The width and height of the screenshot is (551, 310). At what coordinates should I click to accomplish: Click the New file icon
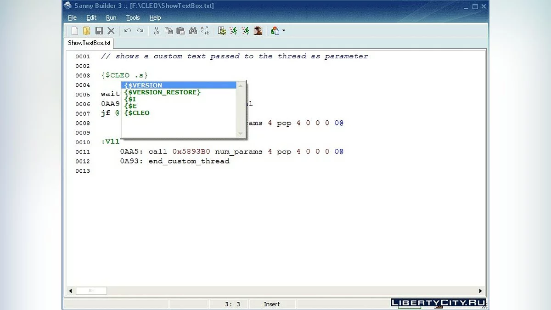(x=75, y=31)
